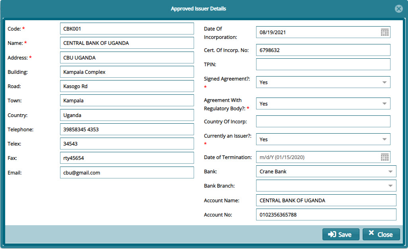
Task: Click the Close button at bottom
Action: [x=381, y=234]
